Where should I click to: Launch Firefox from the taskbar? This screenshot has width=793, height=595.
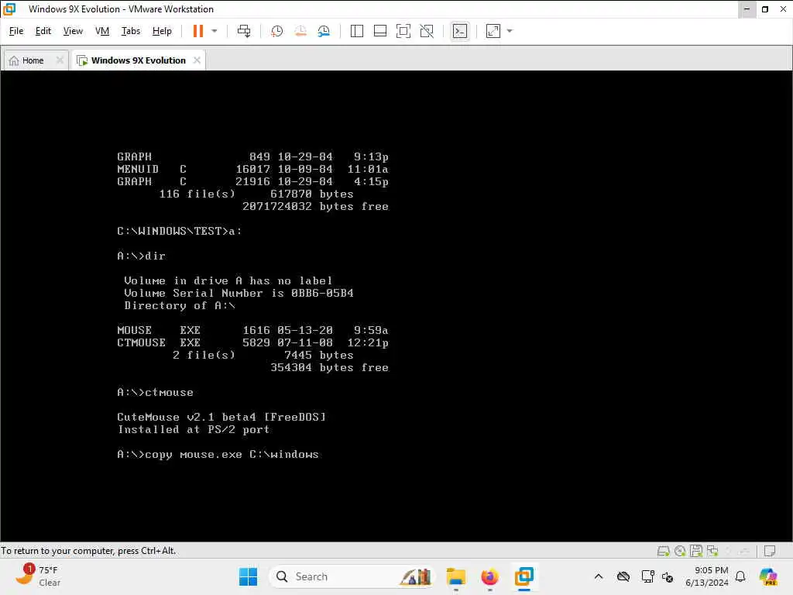click(489, 576)
